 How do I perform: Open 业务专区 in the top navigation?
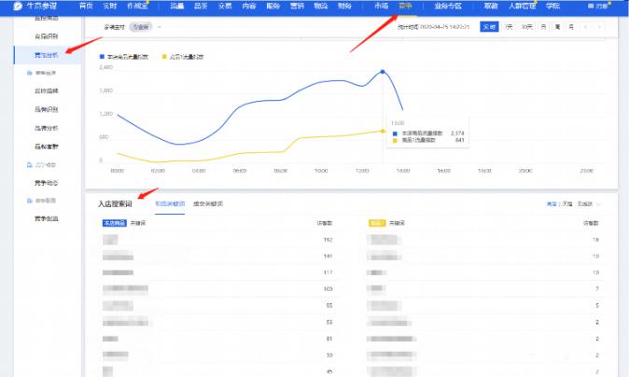(448, 6)
